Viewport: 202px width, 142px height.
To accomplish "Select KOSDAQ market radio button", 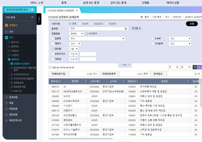I will click(92, 24).
